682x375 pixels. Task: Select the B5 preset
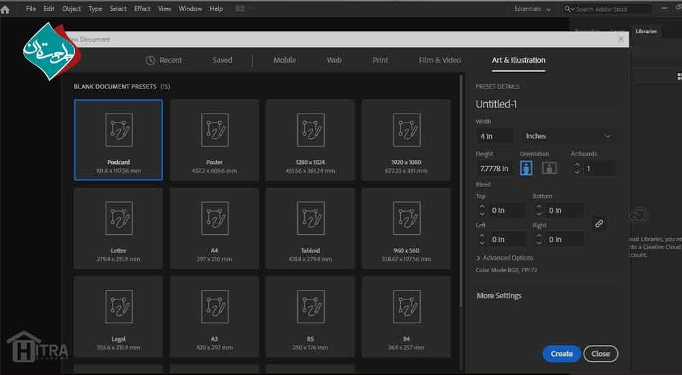tap(310, 317)
